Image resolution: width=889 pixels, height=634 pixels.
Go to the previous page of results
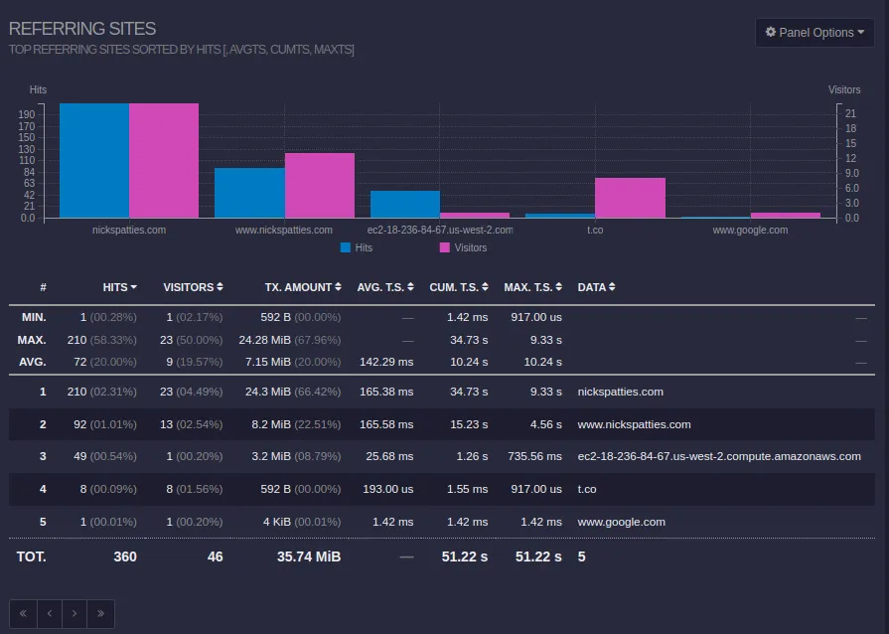(x=48, y=613)
